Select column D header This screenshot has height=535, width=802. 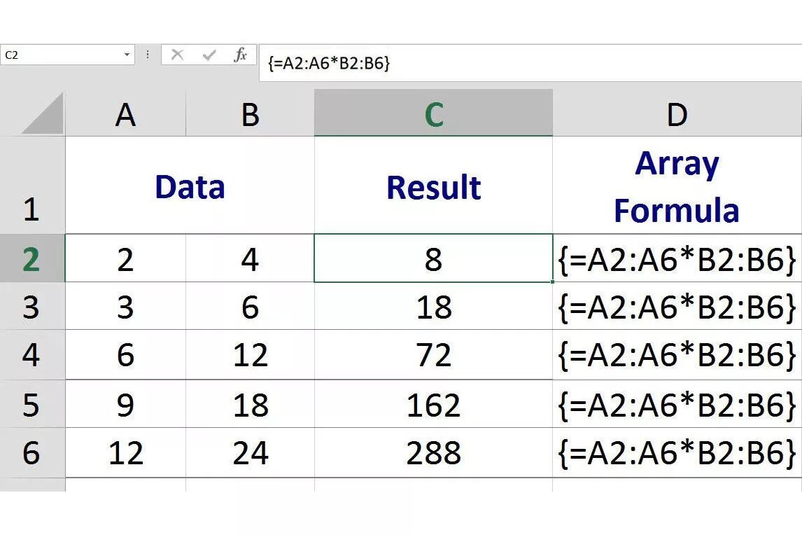click(x=677, y=115)
